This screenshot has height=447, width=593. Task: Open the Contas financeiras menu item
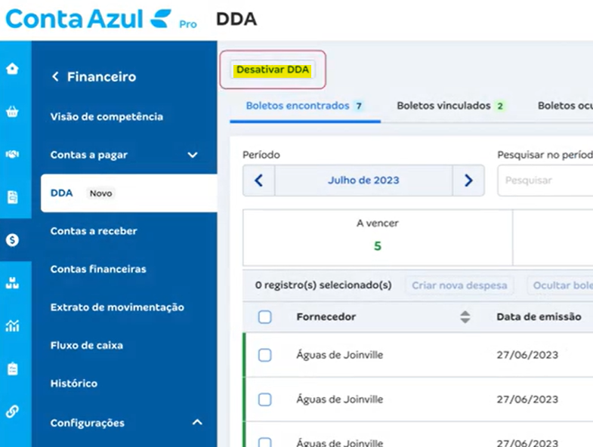[98, 270]
